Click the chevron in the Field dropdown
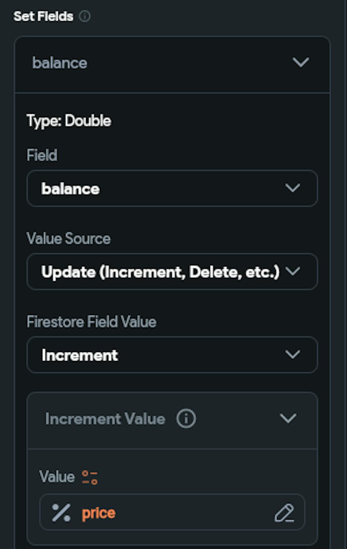Screen dimensions: 347x549 pyautogui.click(x=293, y=188)
